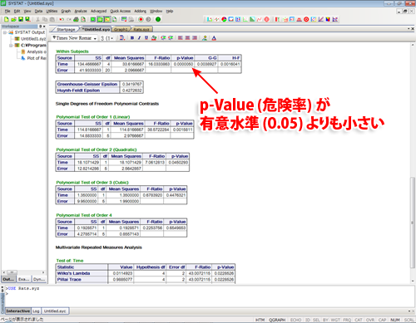
Task: Click the bar chart graph icon
Action: [210, 19]
